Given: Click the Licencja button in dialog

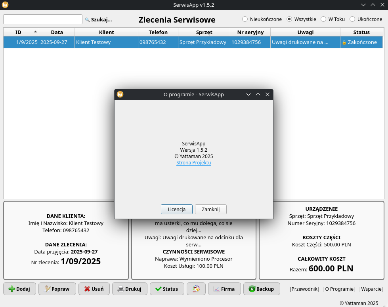Looking at the screenshot, I should click(x=176, y=209).
